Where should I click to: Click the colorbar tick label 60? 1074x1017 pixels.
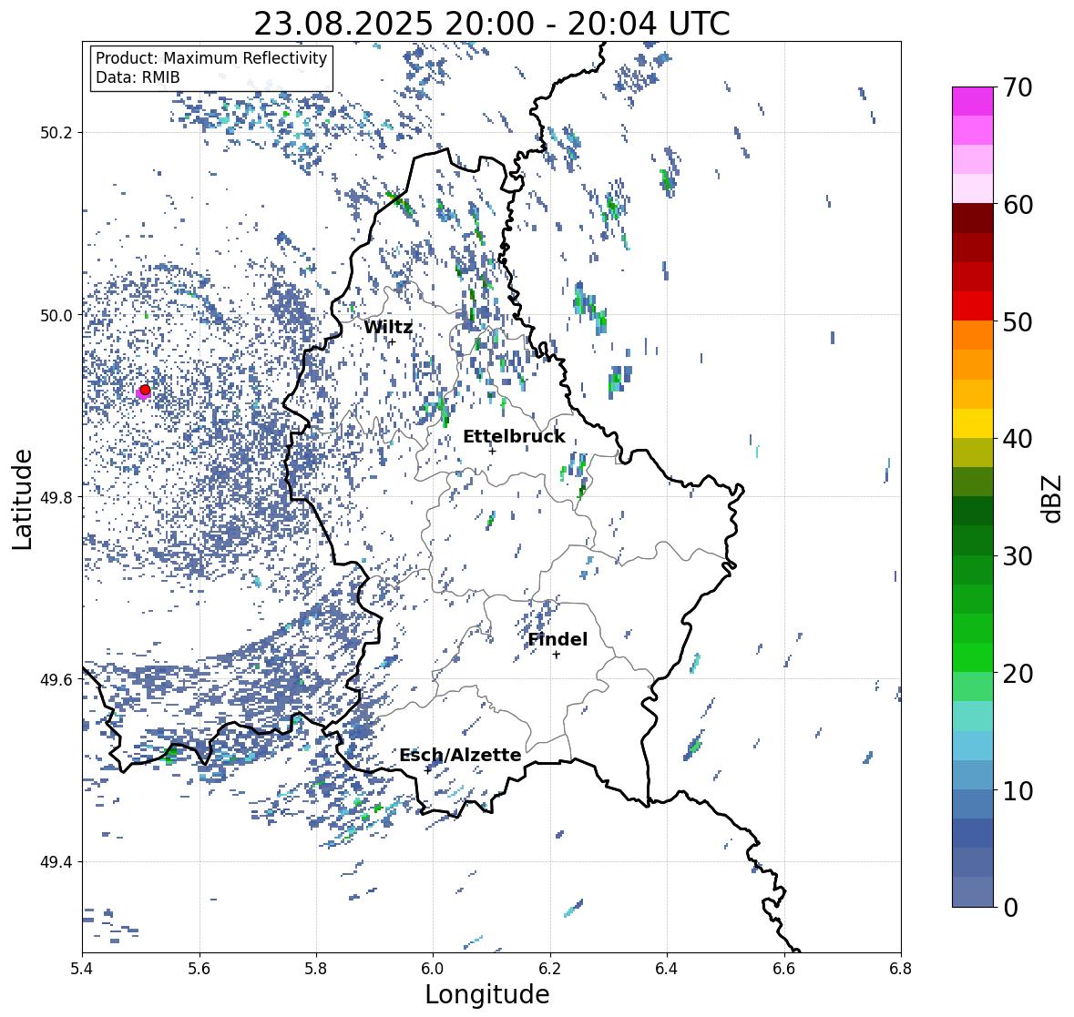[x=1018, y=205]
